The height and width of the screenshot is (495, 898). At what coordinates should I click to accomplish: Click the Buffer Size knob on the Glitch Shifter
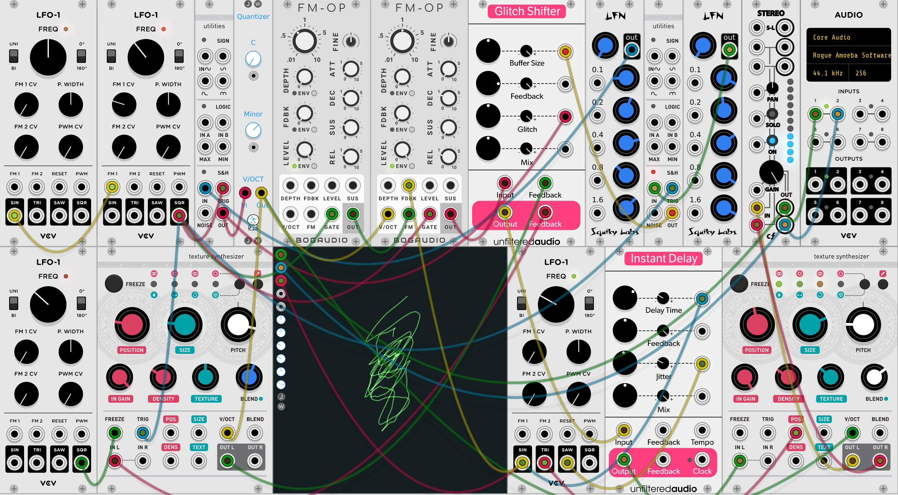click(x=488, y=51)
